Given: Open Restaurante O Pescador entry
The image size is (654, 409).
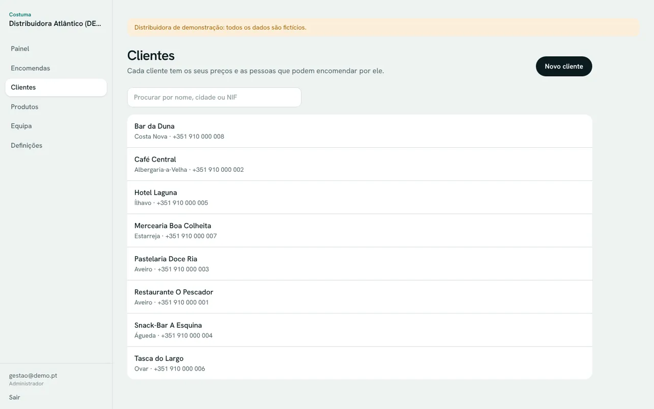Looking at the screenshot, I should coord(360,297).
